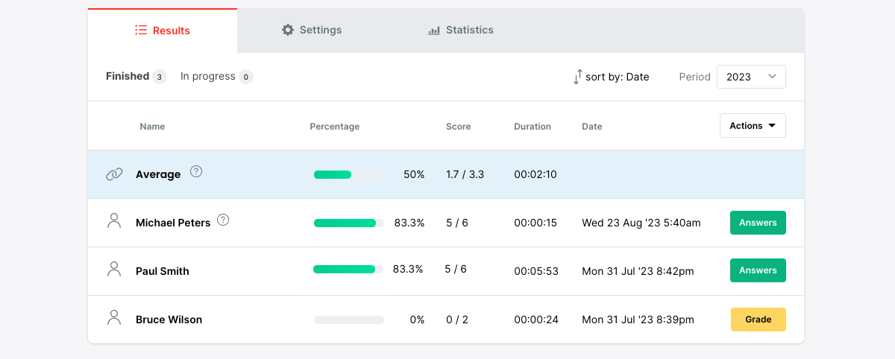
Task: Click Michael Peters' user icon
Action: click(114, 221)
